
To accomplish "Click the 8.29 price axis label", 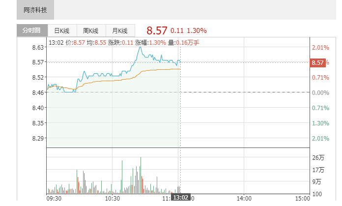I will 38,138.
